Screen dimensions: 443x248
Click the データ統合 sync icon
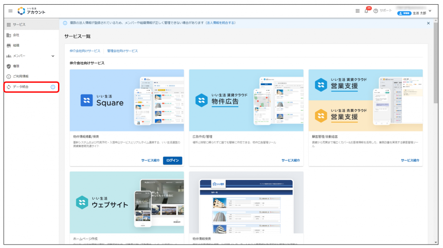click(9, 87)
